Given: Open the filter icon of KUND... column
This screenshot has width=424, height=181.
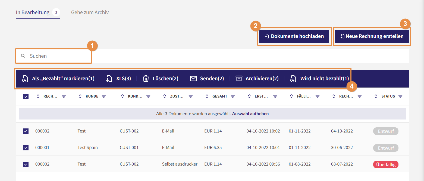Looking at the screenshot, I should click(148, 96).
